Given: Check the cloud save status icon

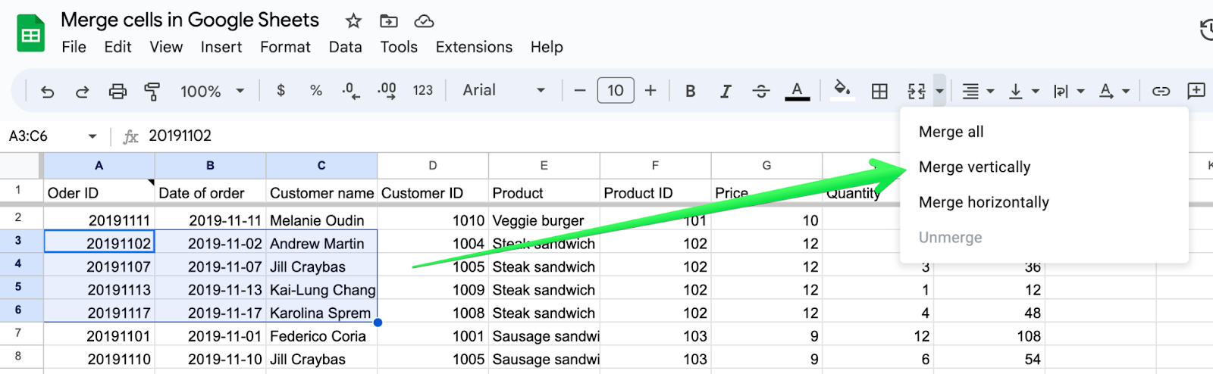Looking at the screenshot, I should [425, 21].
